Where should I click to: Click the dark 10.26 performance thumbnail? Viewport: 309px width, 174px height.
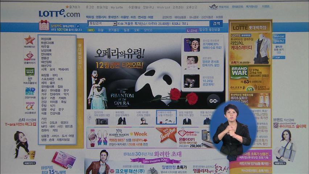coord(191,81)
